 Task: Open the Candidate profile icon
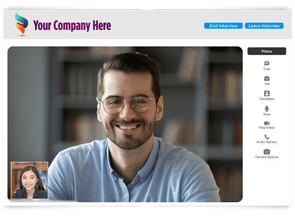266,93
